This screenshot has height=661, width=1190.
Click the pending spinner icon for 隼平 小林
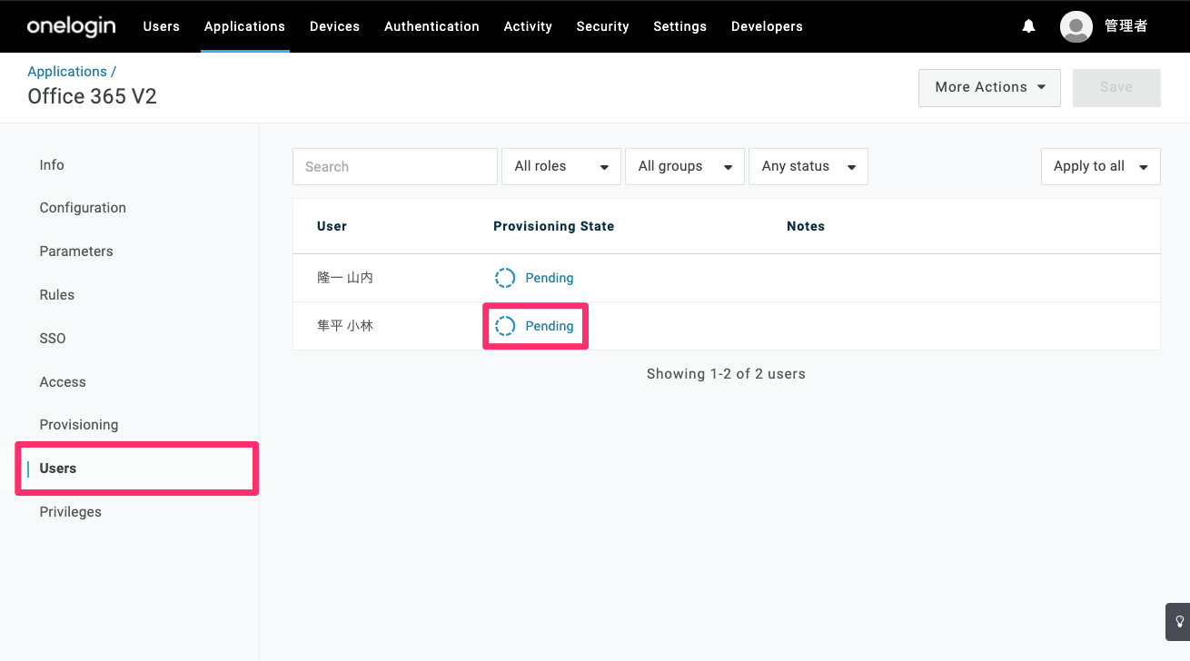click(x=505, y=326)
